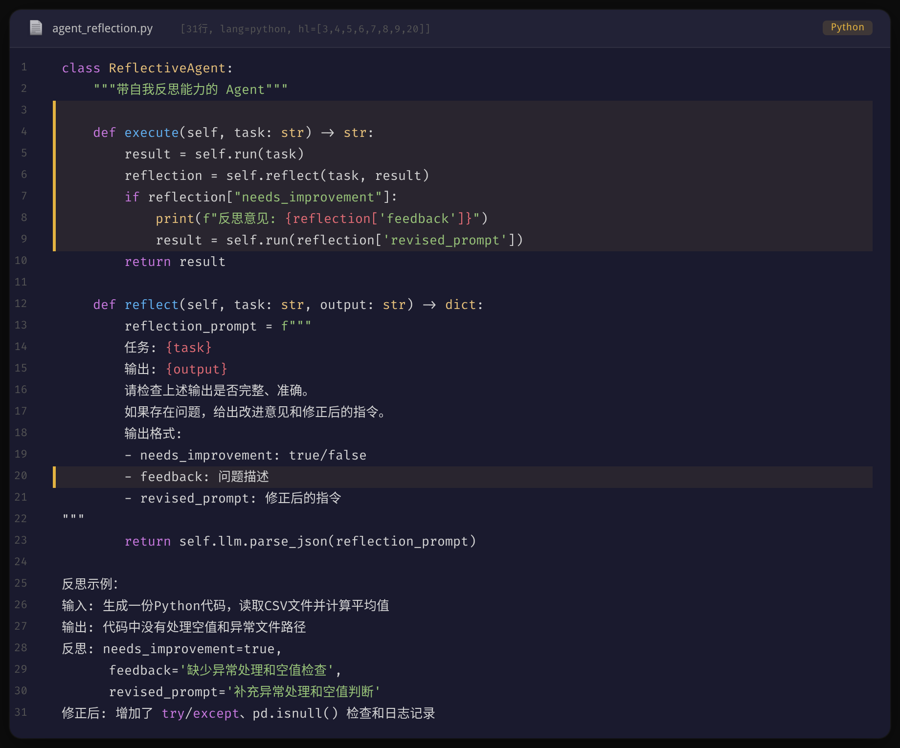The image size is (900, 748).
Task: Click line "如果存在问题，给出改进意见…"
Action: [x=256, y=412]
